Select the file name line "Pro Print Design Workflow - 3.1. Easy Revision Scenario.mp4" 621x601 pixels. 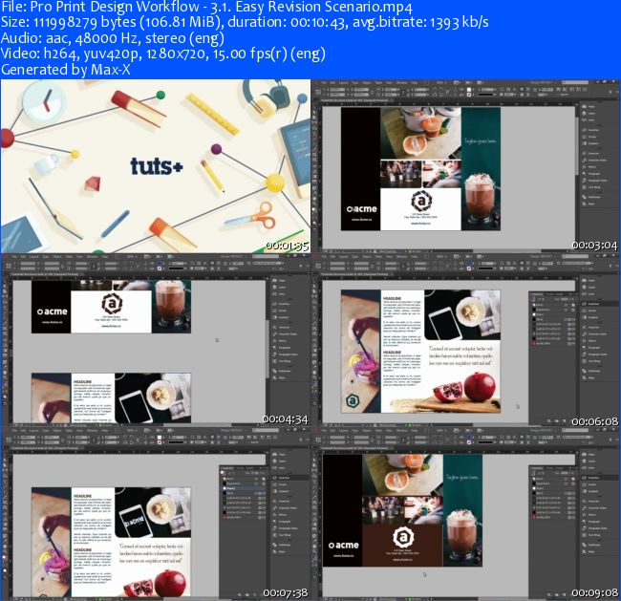206,7
